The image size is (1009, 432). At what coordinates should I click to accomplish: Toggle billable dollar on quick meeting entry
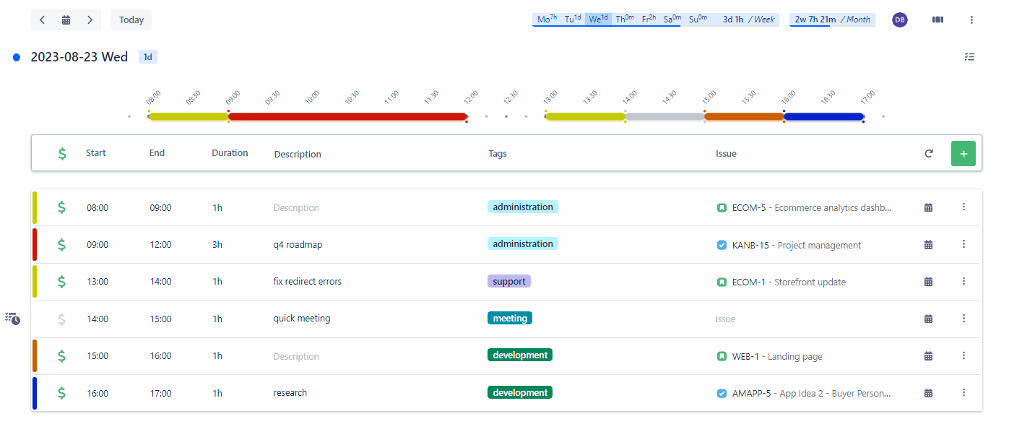tap(62, 319)
